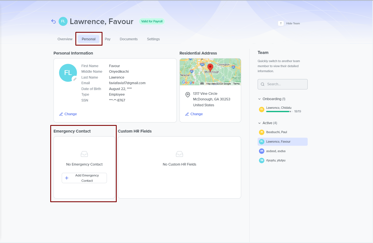Click Change under Personal Information
This screenshot has width=373, height=243.
[68, 114]
